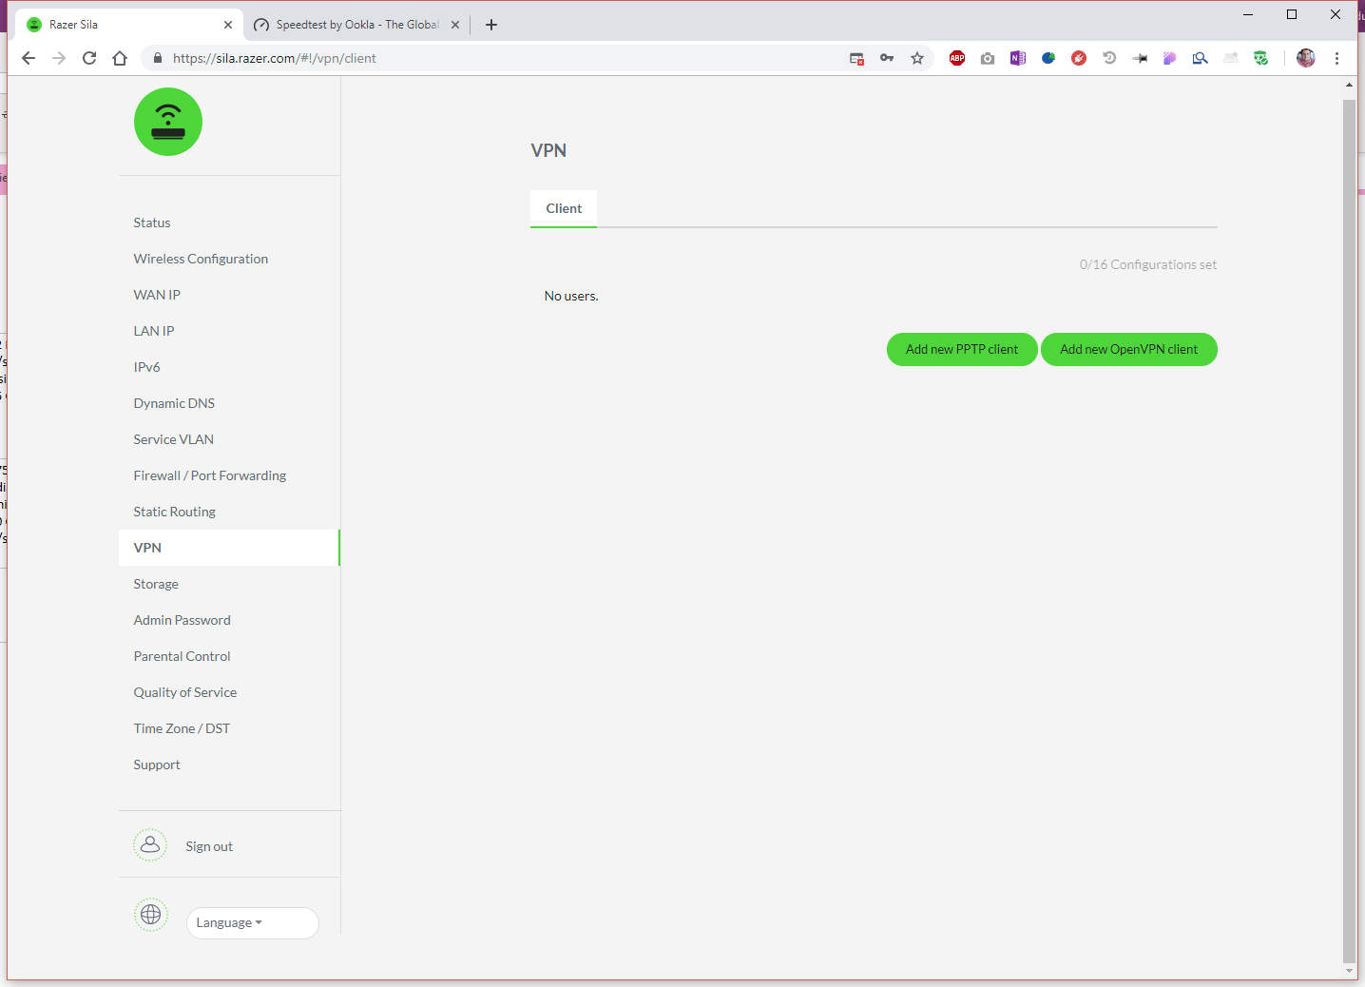
Task: Go to Firewall / Port Forwarding settings
Action: click(209, 475)
